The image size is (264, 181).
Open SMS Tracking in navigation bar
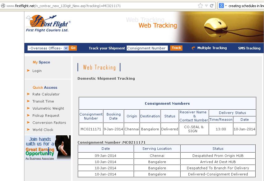point(249,48)
